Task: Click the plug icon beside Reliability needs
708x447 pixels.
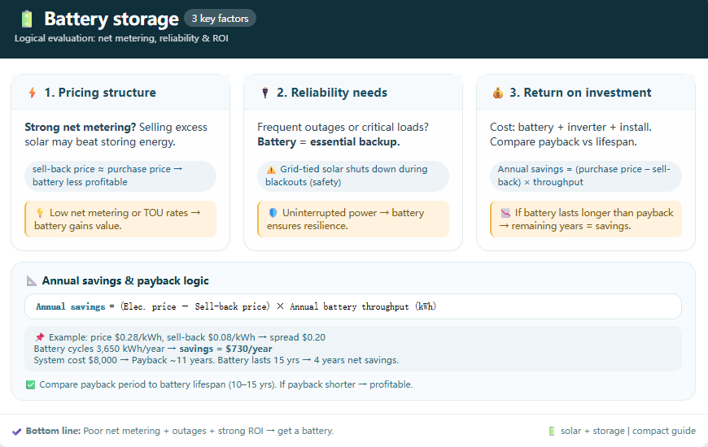Action: tap(265, 93)
